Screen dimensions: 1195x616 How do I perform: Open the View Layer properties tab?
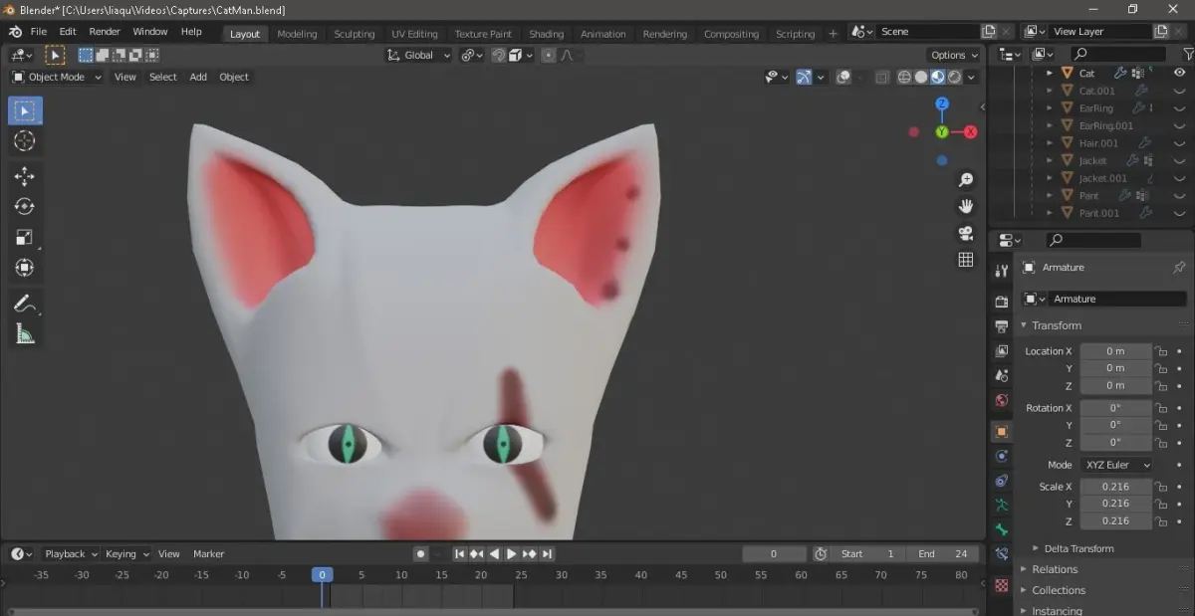click(x=1002, y=351)
